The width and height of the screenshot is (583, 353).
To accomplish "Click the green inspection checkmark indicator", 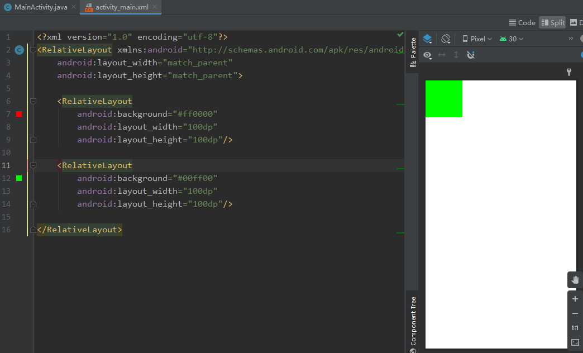I will pos(400,35).
